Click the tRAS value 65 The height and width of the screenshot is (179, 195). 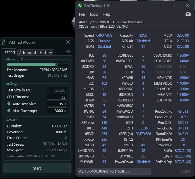point(104,78)
